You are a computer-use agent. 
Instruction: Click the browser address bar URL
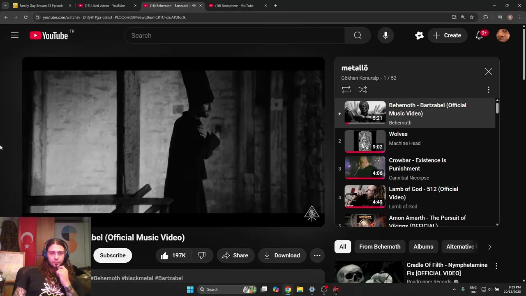[114, 17]
